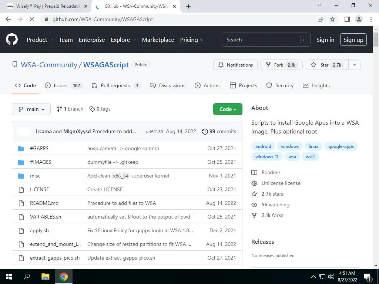Click the padlock site info icon

pyautogui.click(x=47, y=19)
